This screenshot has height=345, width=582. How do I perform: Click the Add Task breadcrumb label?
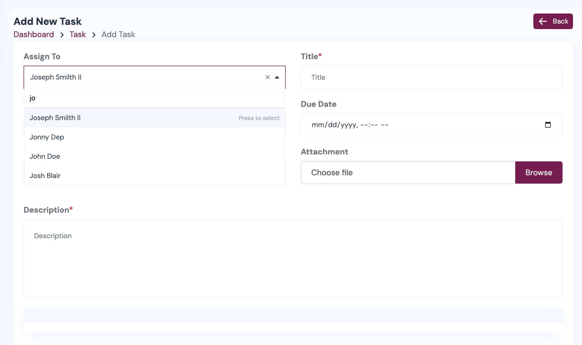tap(118, 34)
